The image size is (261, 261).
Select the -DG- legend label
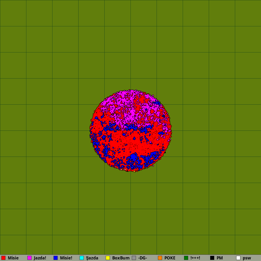point(143,258)
